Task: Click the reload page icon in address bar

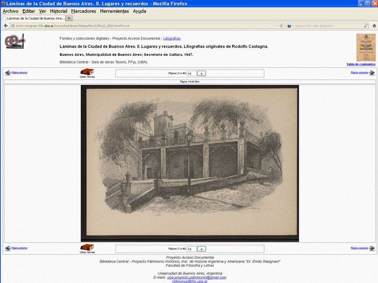Action: click(281, 26)
